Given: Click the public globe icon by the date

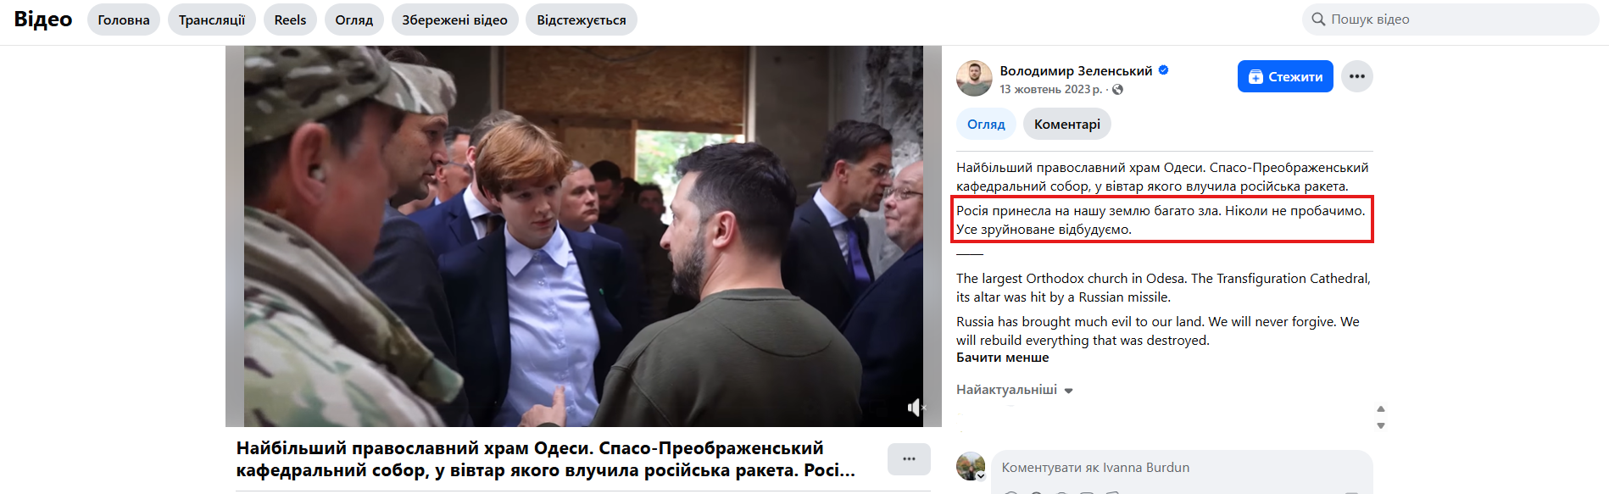Looking at the screenshot, I should tap(1117, 90).
